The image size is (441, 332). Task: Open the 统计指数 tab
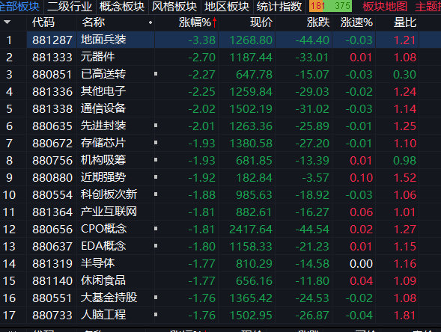point(279,7)
